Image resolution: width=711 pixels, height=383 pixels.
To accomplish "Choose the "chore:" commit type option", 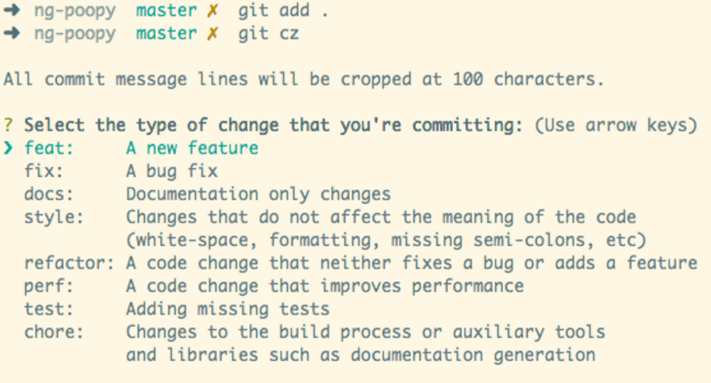I will [54, 332].
